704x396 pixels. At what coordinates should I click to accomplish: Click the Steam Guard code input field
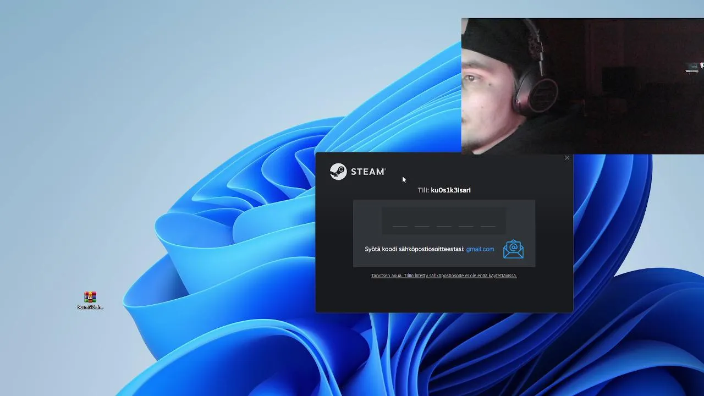point(444,221)
